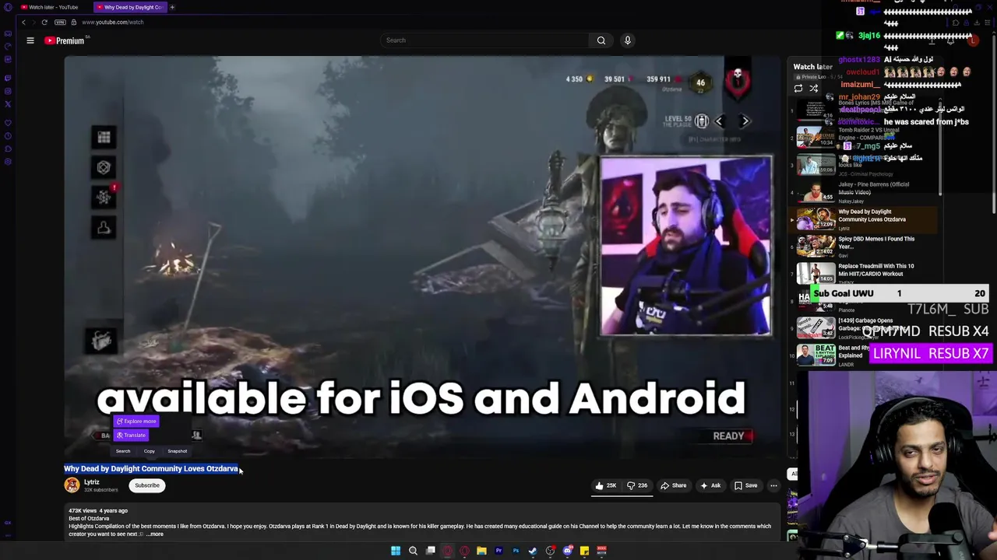Click the www.youtube.com/watch address bar

[112, 22]
